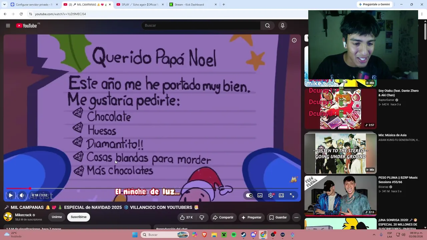Seek on the video progress bar
This screenshot has height=240, width=427.
pyautogui.click(x=152, y=189)
